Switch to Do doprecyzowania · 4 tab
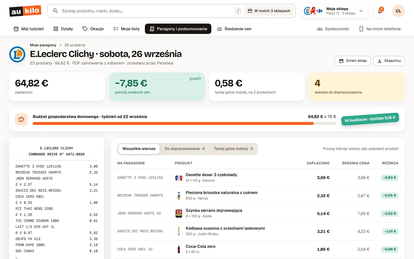The width and height of the screenshot is (414, 259). [184, 149]
